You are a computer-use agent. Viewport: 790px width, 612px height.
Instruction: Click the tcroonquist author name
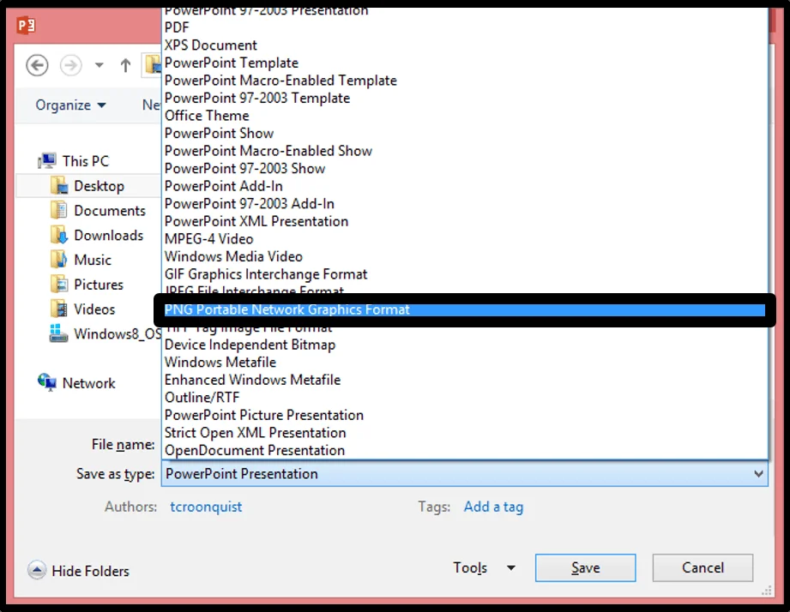(x=206, y=507)
